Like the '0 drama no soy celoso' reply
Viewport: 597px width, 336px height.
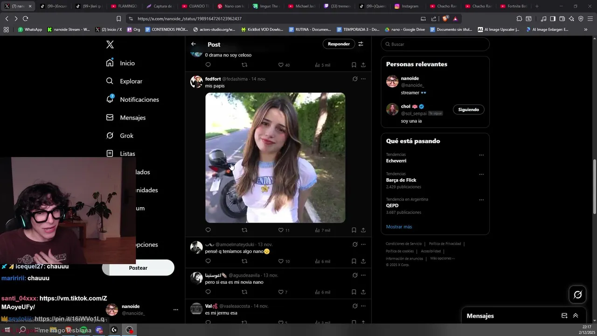point(284,65)
